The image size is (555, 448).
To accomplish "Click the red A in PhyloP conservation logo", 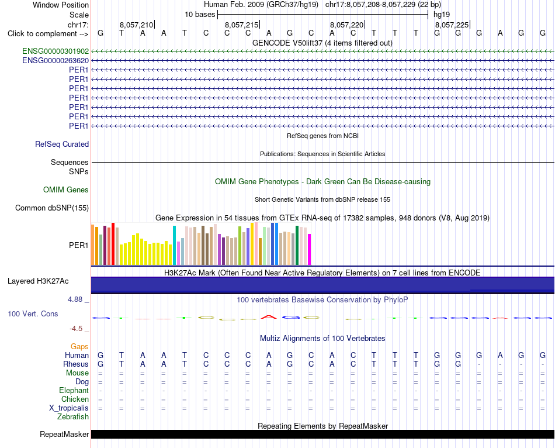I will pos(269,317).
